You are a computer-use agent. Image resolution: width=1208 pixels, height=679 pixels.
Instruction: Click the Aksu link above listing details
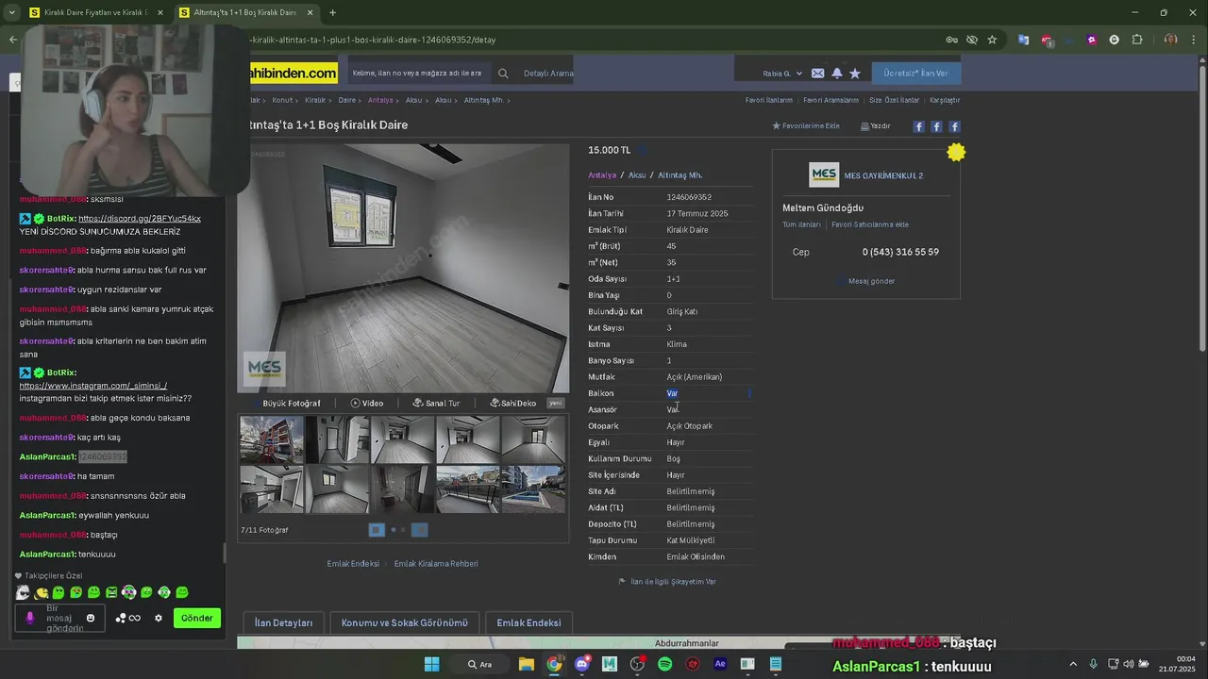click(x=637, y=175)
